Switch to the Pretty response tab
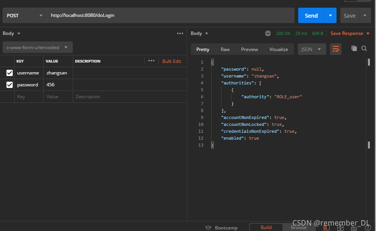376x231 pixels. (203, 49)
